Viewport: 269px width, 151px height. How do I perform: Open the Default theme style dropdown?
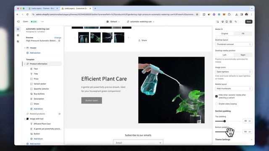pyautogui.click(x=113, y=22)
